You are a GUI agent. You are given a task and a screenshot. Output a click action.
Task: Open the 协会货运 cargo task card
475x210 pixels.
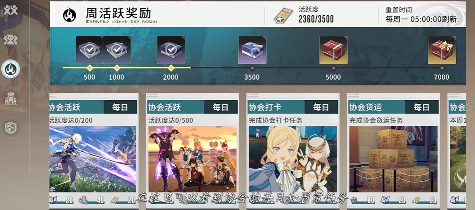click(393, 151)
